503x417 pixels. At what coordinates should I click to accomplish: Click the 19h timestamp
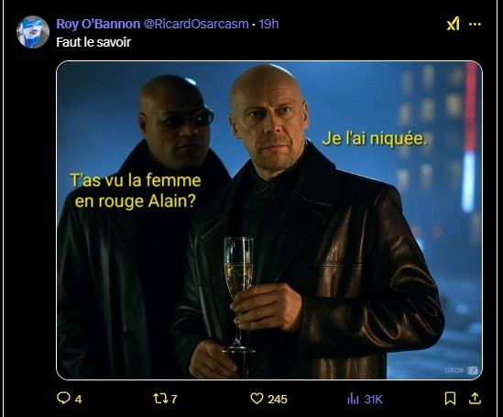tap(268, 24)
